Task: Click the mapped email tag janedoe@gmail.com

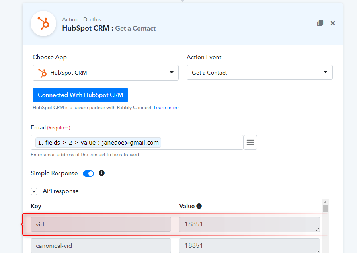Action: (98, 143)
